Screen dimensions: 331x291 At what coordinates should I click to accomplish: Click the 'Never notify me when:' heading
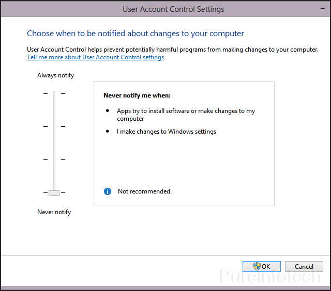point(137,95)
